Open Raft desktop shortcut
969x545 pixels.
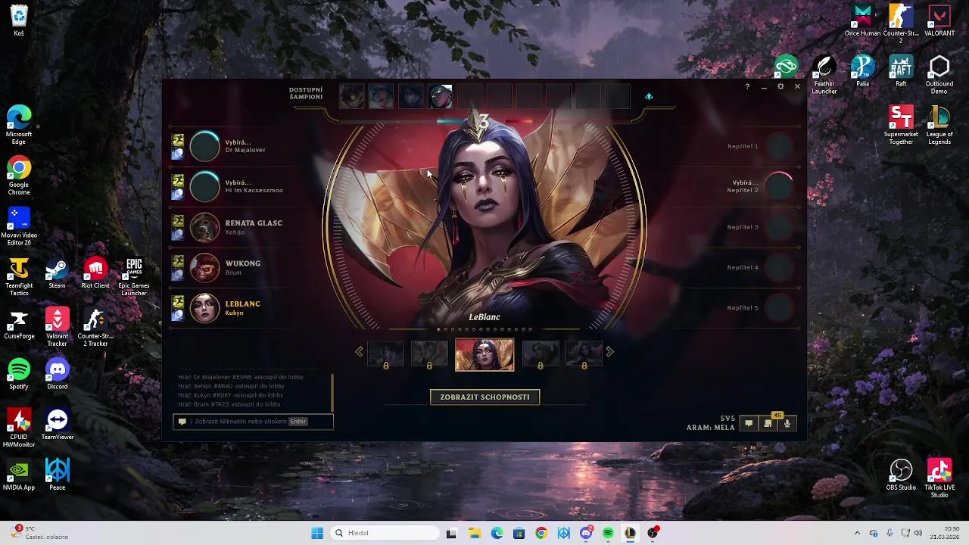point(901,71)
